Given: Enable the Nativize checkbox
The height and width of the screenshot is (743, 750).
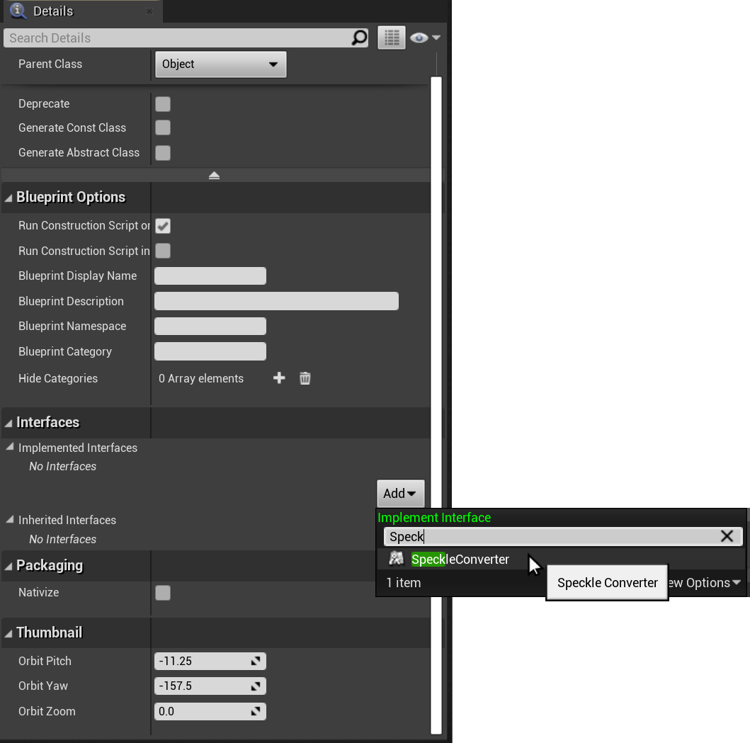Looking at the screenshot, I should click(x=163, y=593).
